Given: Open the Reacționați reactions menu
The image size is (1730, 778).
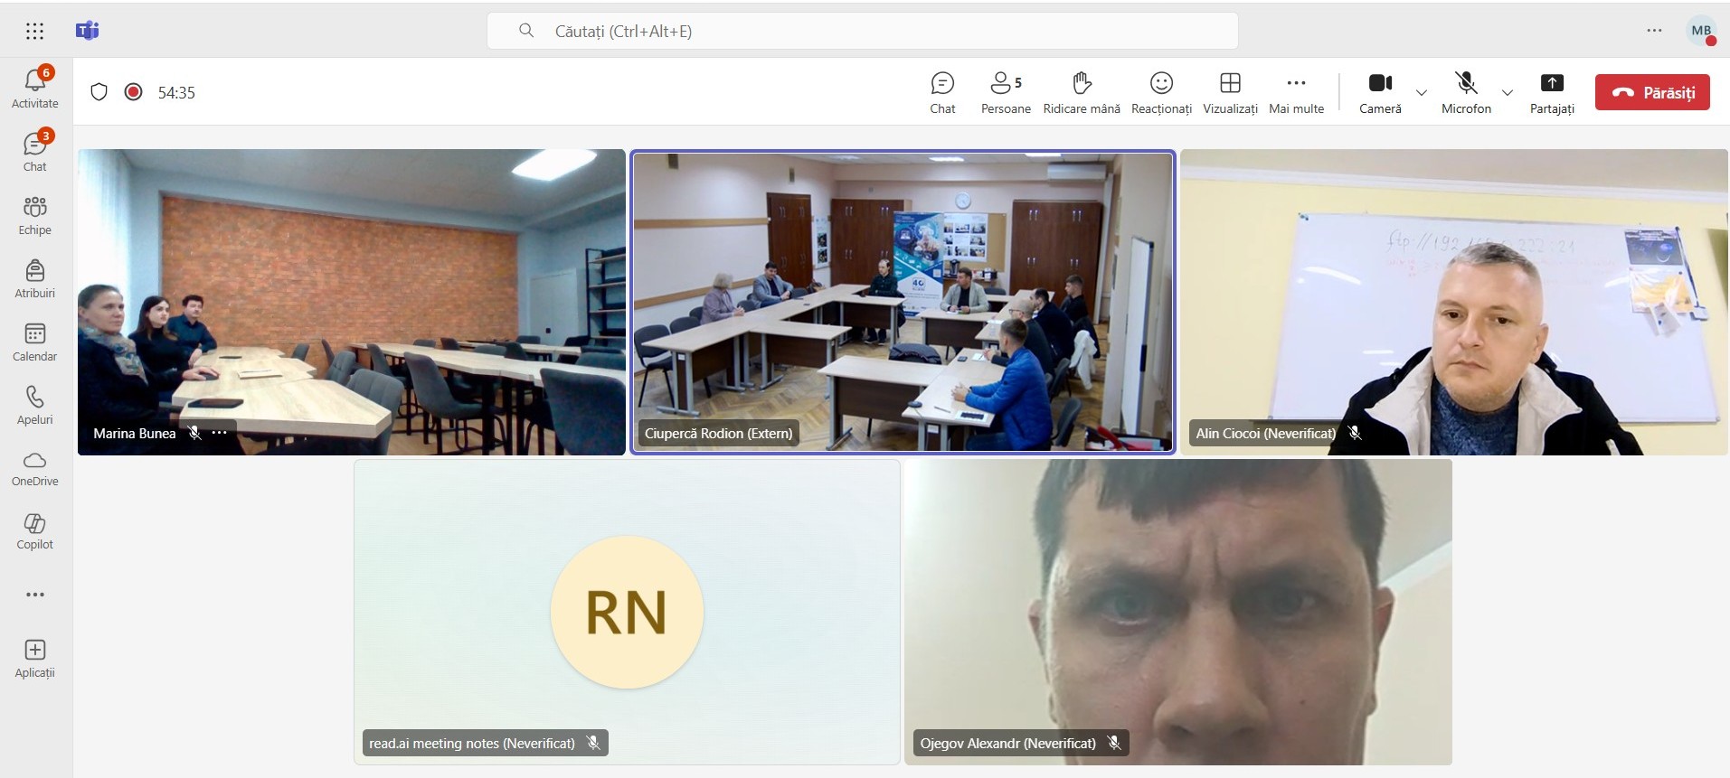Looking at the screenshot, I should [x=1161, y=93].
